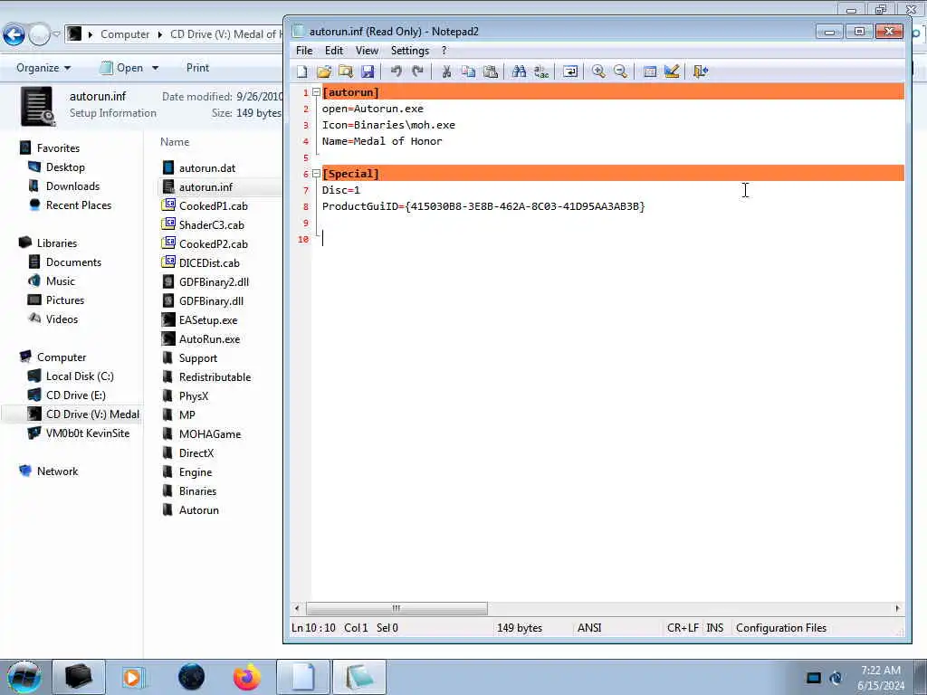Open the Settings menu in Notepad2
Viewport: 927px width, 695px height.
tap(410, 51)
